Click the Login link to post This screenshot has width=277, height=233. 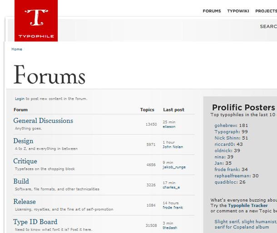20,99
